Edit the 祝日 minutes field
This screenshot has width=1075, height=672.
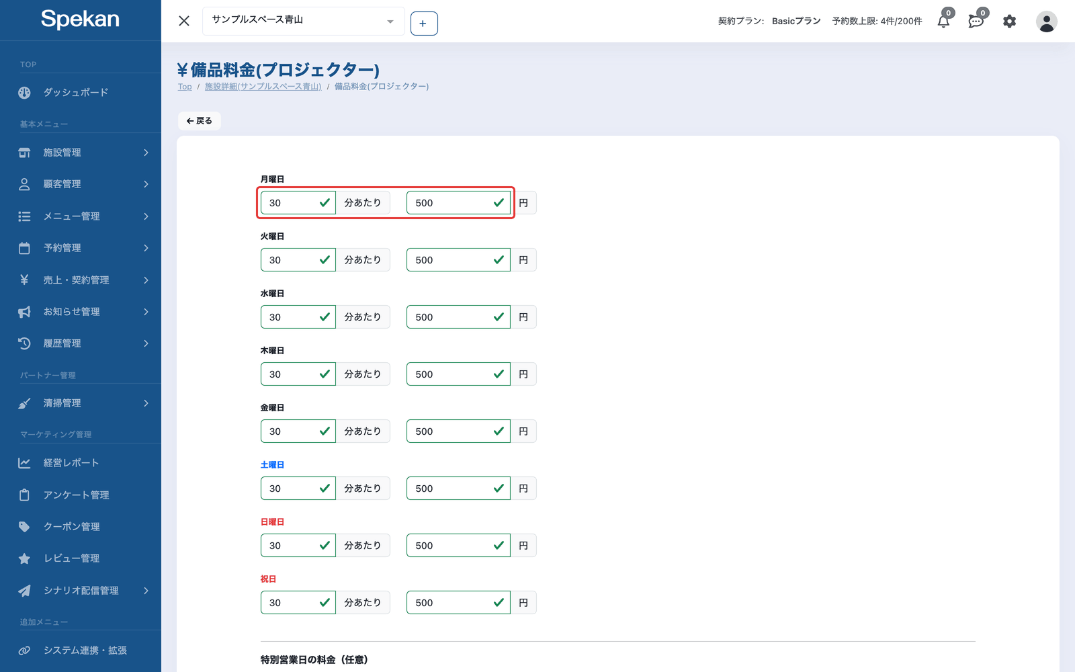coord(298,603)
